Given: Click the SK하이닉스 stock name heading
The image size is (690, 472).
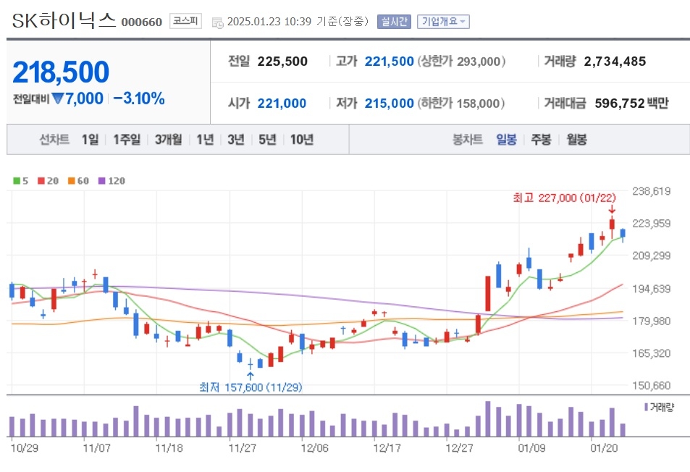Looking at the screenshot, I should (64, 20).
